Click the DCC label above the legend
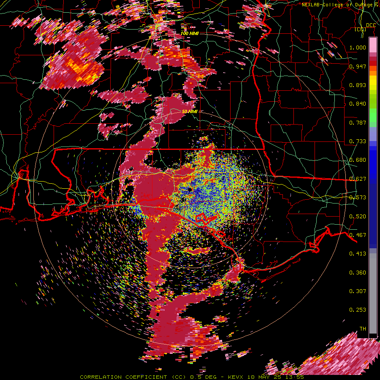Image resolution: width=380 pixels, height=380 pixels. click(x=371, y=25)
